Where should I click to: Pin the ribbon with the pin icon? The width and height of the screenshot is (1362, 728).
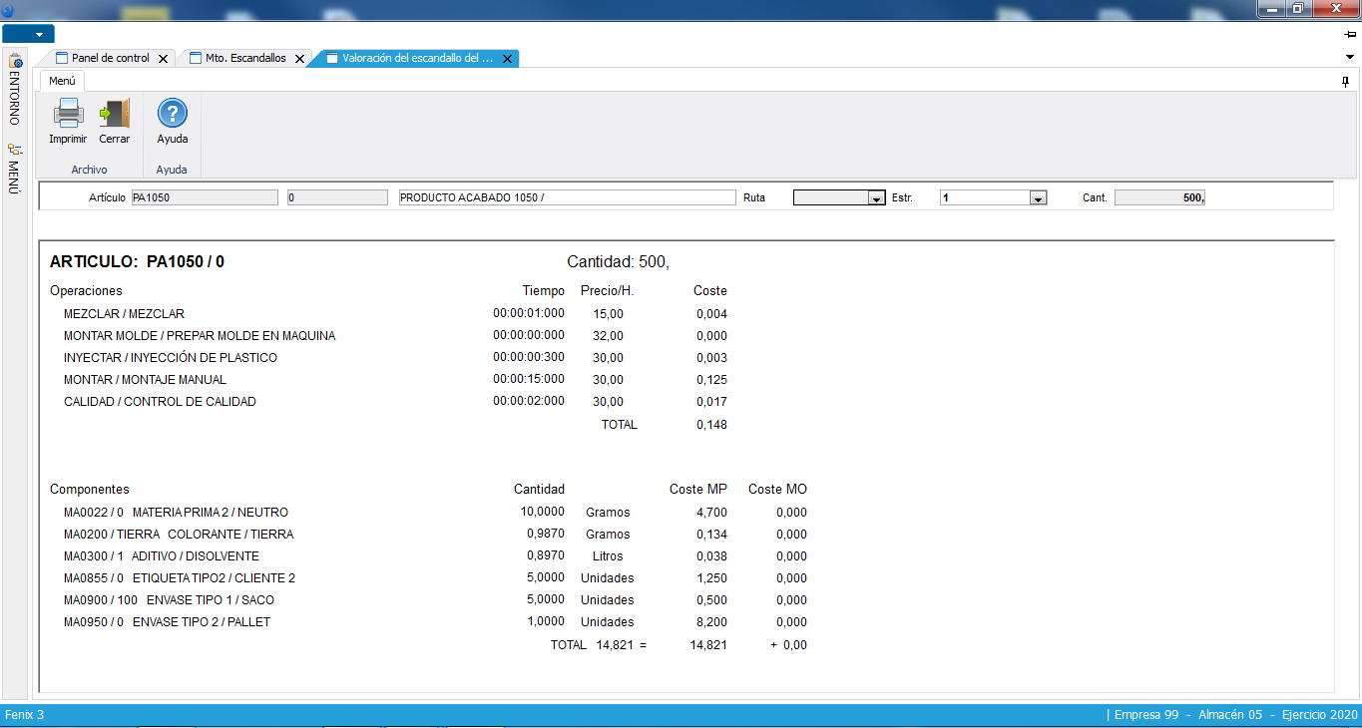1345,82
